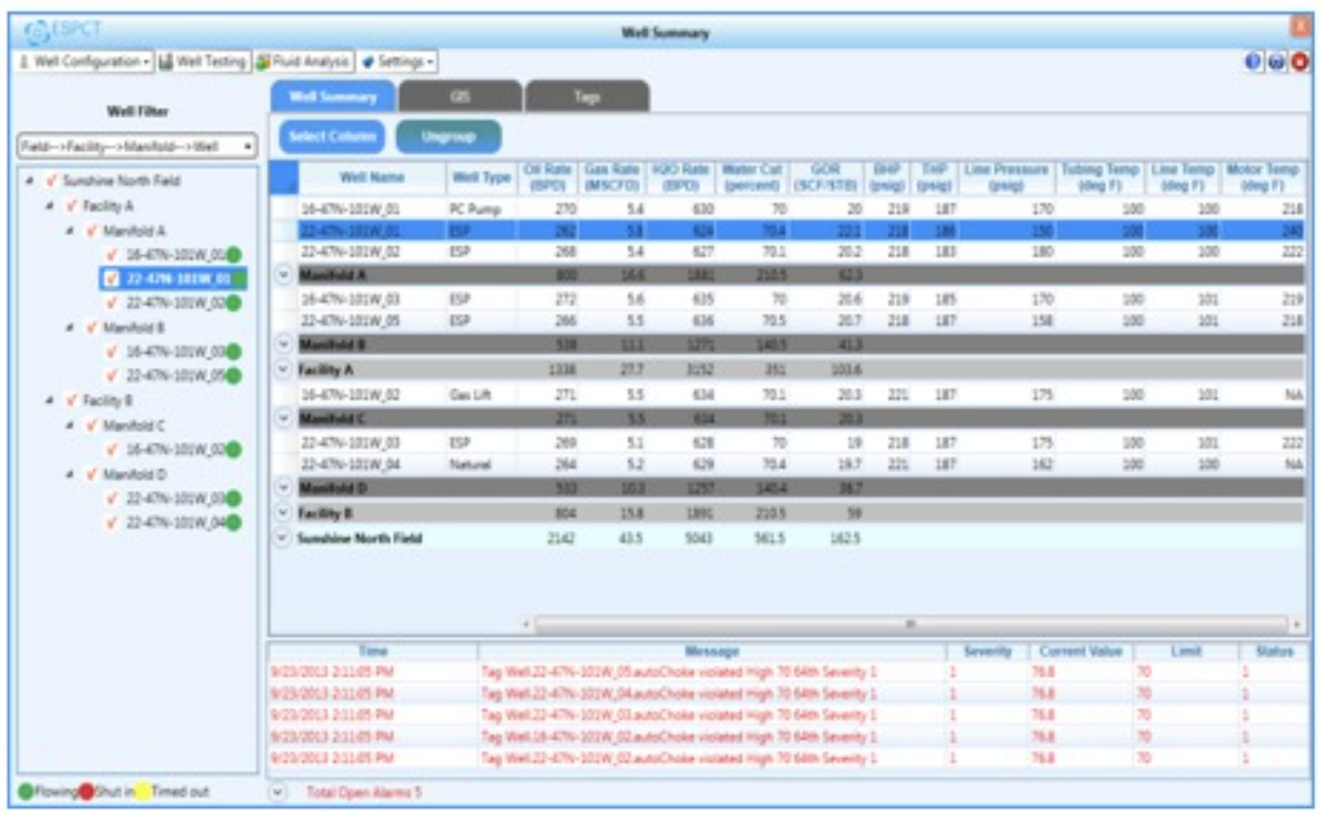
Task: Open the Settings dropdown menu
Action: 399,61
